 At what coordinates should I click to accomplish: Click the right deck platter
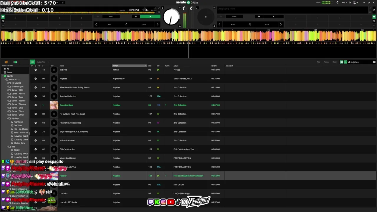click(206, 17)
